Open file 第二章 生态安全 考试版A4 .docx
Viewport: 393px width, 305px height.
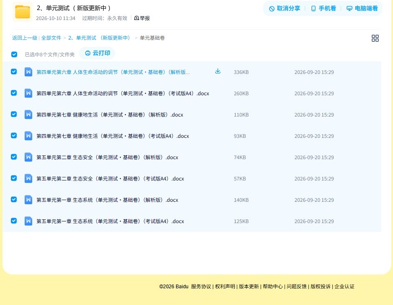click(x=110, y=178)
